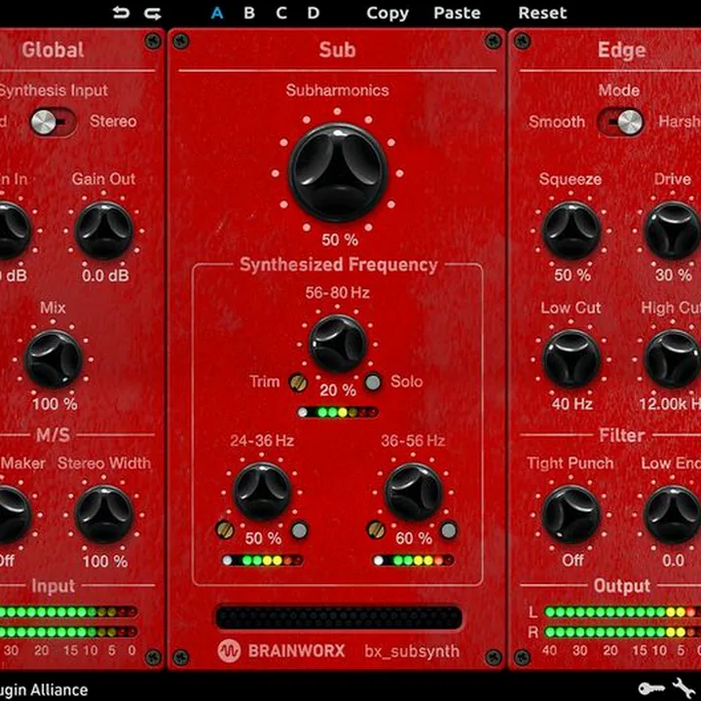
Task: Click the Reset button
Action: pyautogui.click(x=542, y=13)
